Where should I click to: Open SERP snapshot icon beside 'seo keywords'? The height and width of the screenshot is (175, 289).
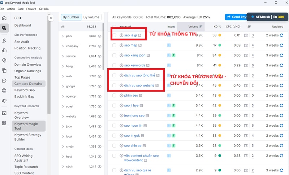pos(148,65)
